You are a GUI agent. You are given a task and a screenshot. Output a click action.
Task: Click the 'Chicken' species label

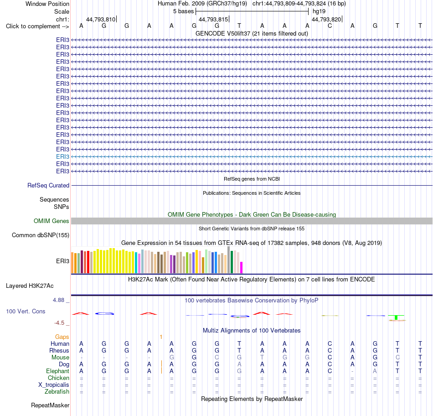tap(58, 378)
